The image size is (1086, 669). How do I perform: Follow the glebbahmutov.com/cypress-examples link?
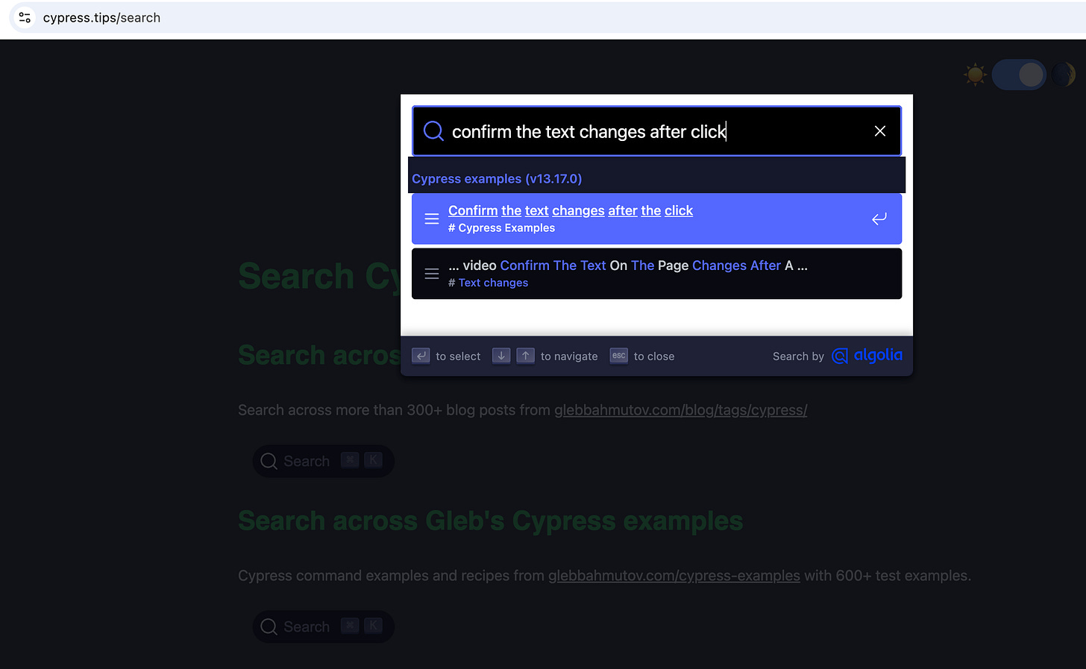pyautogui.click(x=674, y=575)
